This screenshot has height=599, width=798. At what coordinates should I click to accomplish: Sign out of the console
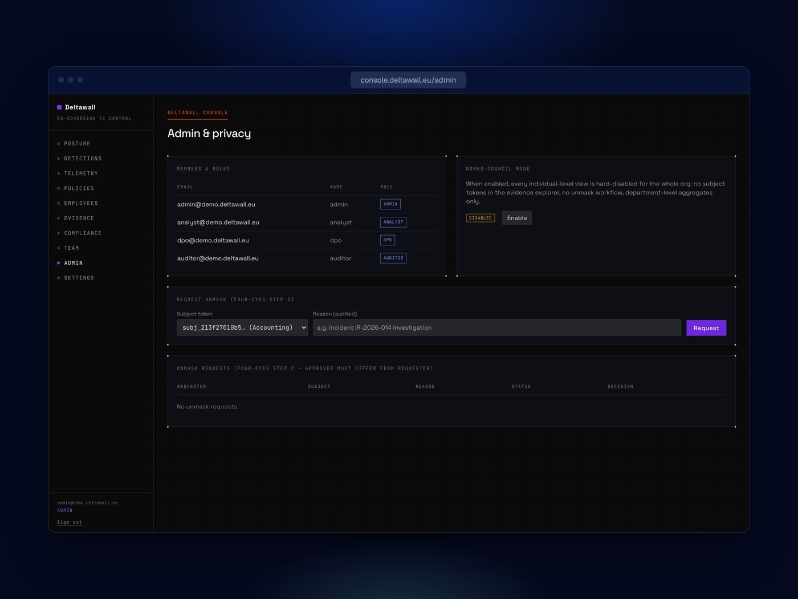tap(70, 522)
